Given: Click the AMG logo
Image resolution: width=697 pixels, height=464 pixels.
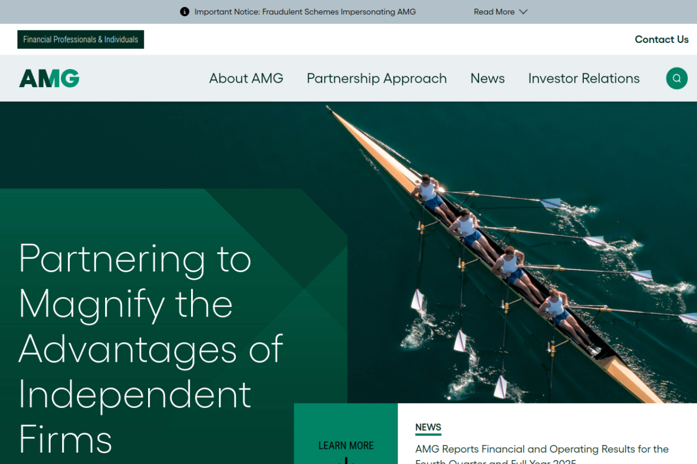Looking at the screenshot, I should tap(49, 78).
